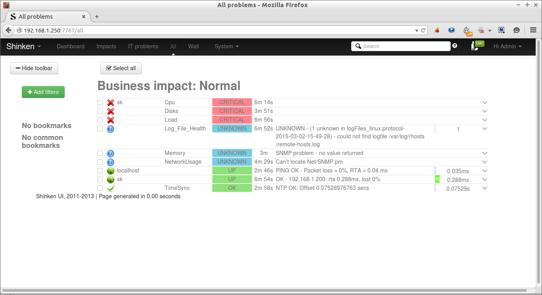Click the green OK checkmark icon beside TimeSync
This screenshot has width=542, height=295.
click(111, 188)
